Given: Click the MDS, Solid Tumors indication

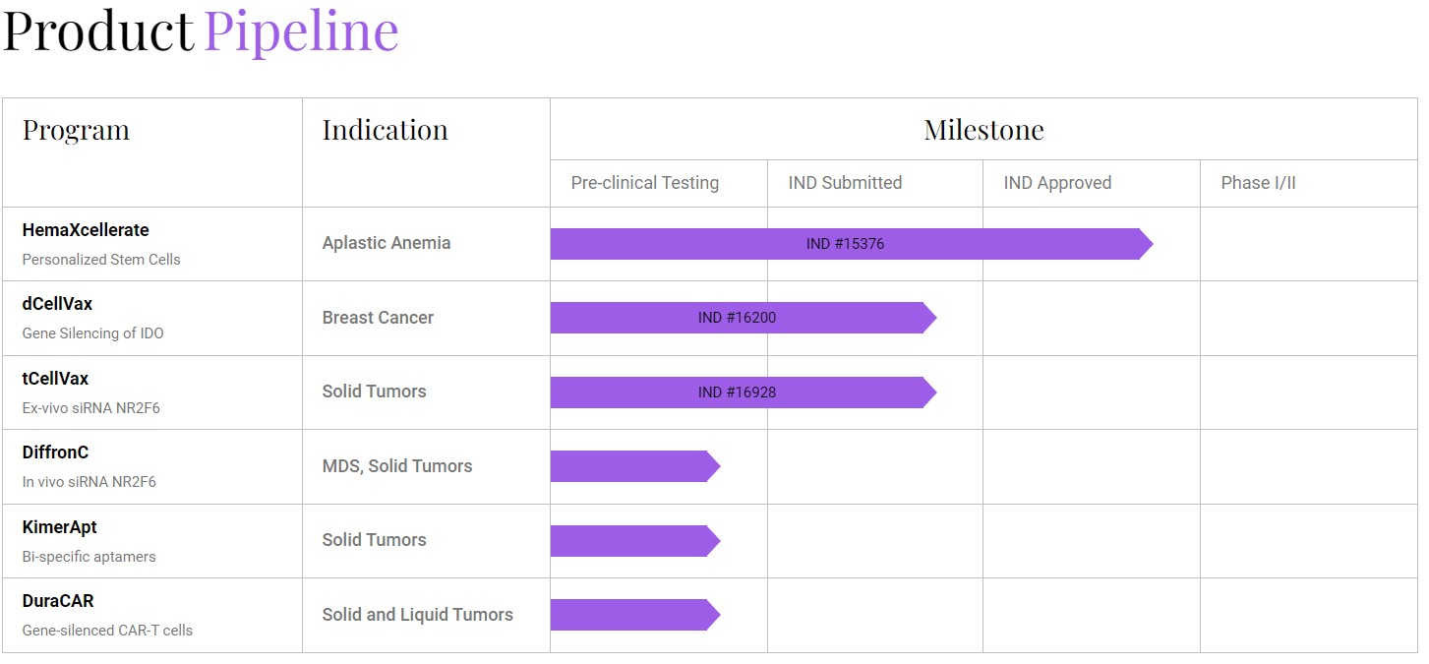Looking at the screenshot, I should pyautogui.click(x=397, y=466).
